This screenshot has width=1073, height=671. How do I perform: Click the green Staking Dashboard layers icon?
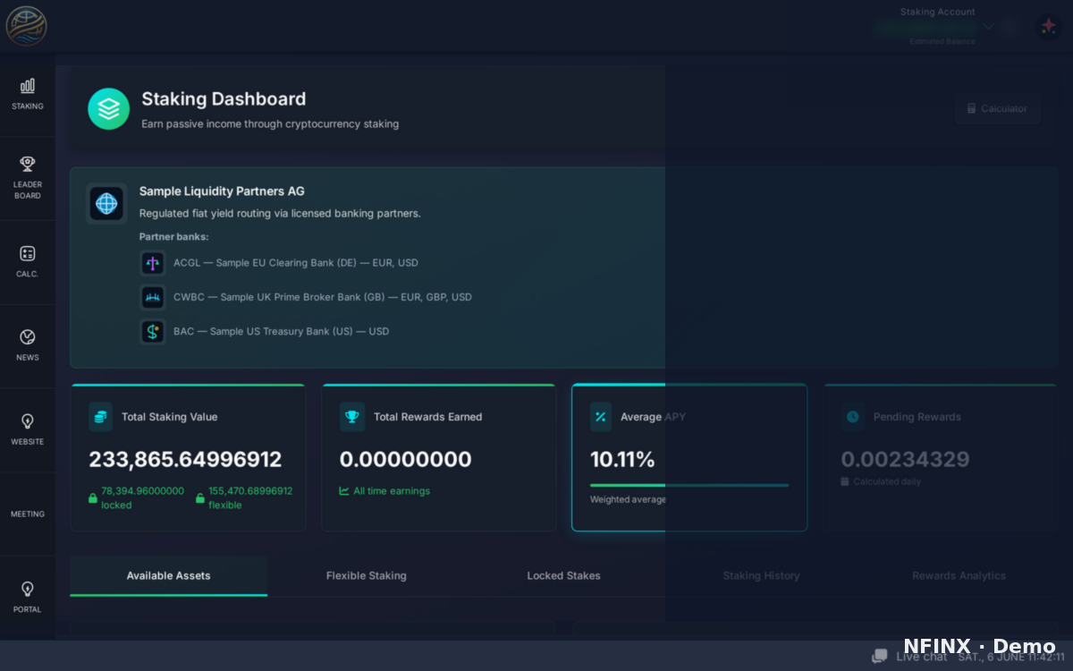click(x=109, y=109)
